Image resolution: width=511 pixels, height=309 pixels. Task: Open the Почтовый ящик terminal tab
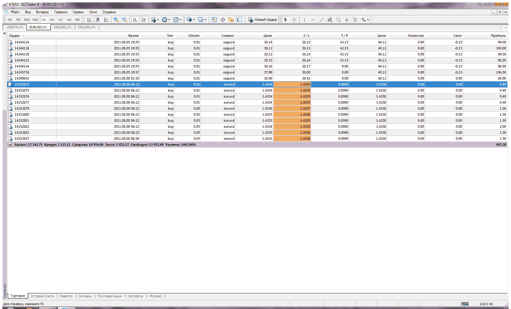pos(110,296)
